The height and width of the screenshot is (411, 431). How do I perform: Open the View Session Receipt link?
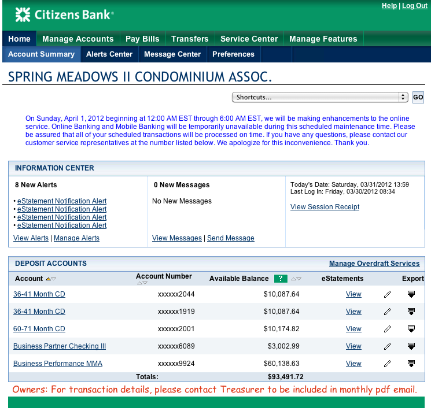[x=325, y=207]
